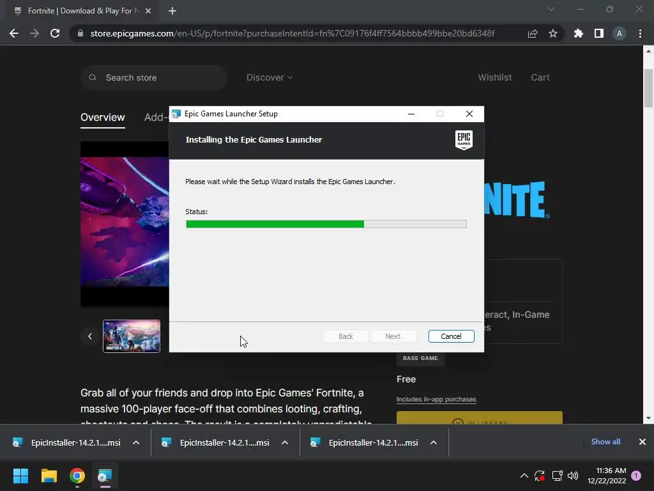654x491 pixels.
Task: Close the Epic Games Launcher Setup window
Action: pyautogui.click(x=469, y=114)
